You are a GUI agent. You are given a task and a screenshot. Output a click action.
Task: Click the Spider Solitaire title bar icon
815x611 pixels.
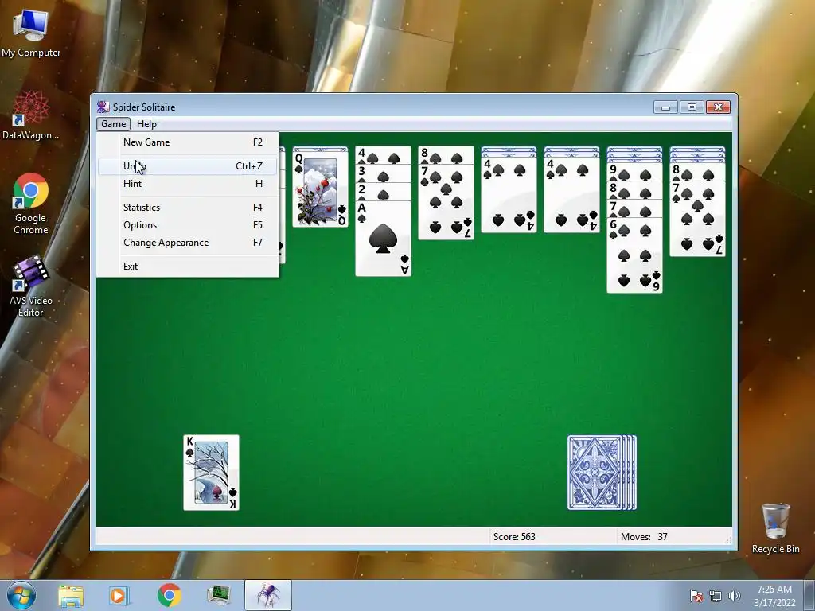(103, 107)
